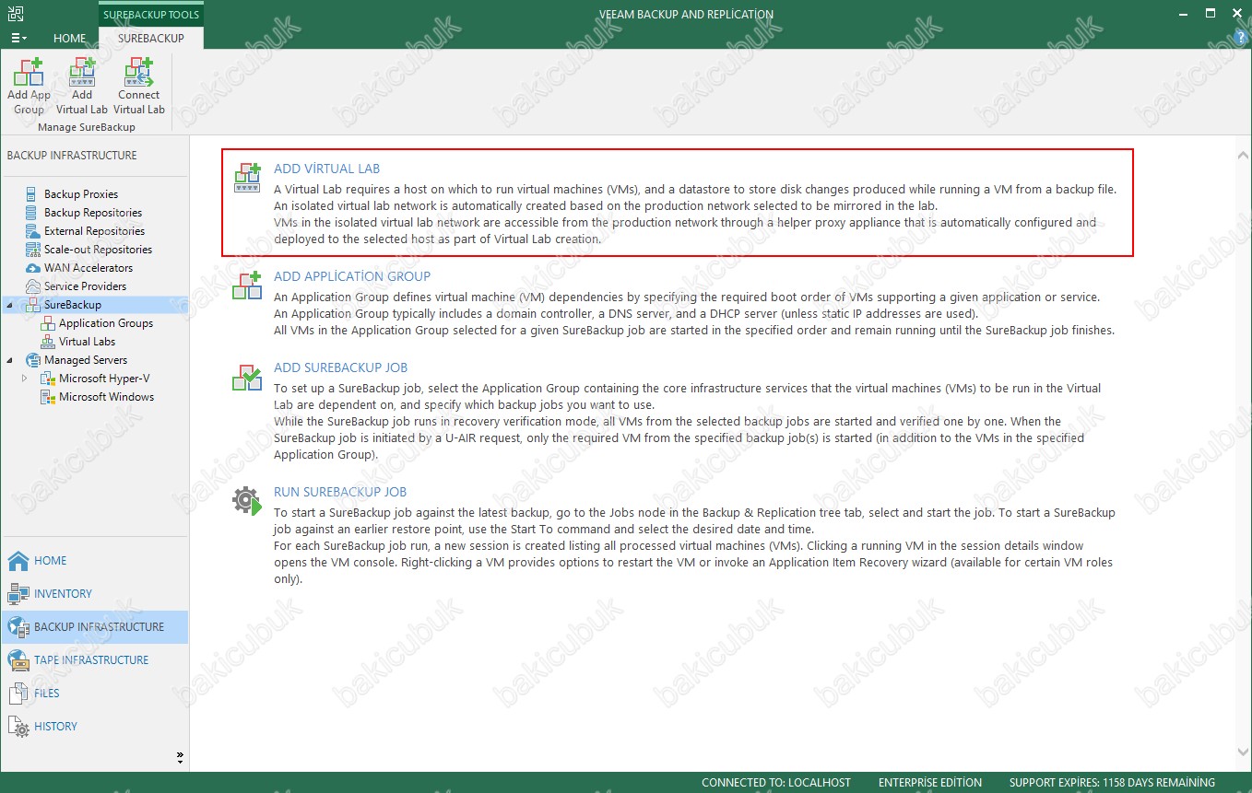Select External Repositories in the tree
Viewport: 1252px width, 793px height.
pyautogui.click(x=94, y=231)
